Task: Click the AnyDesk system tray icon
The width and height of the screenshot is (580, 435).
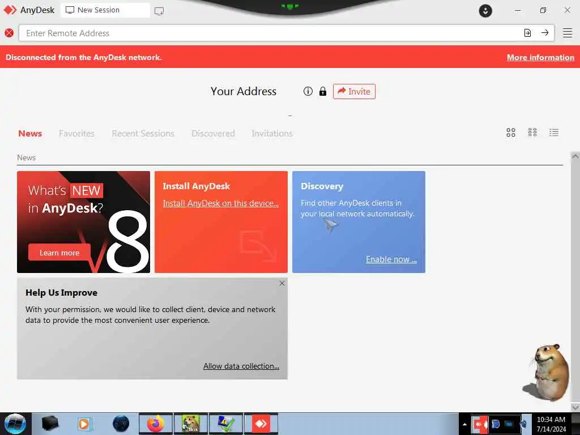Action: coord(480,424)
